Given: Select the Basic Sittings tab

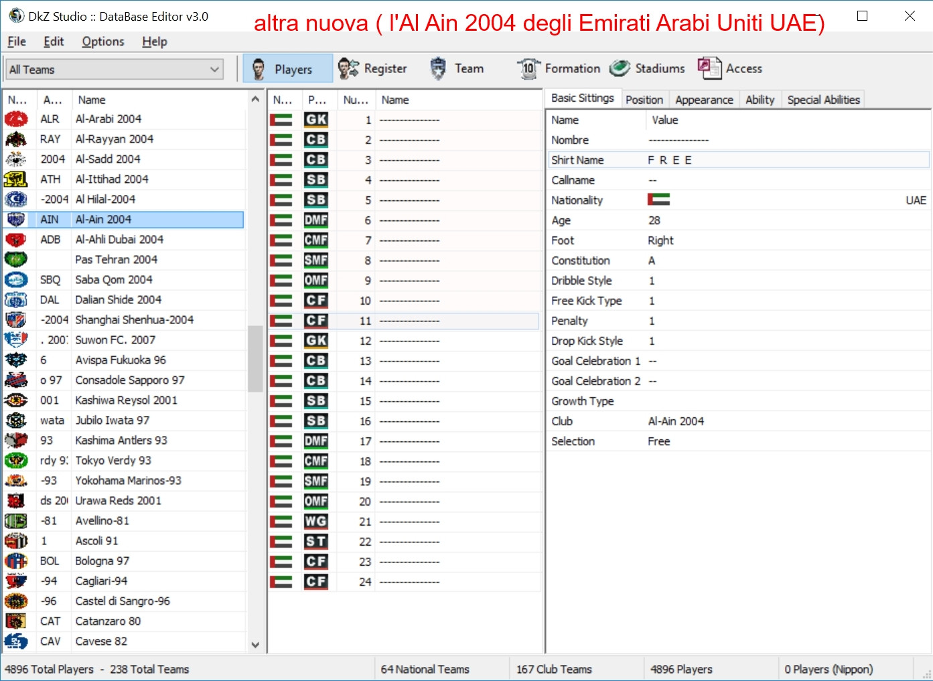Looking at the screenshot, I should tap(583, 98).
